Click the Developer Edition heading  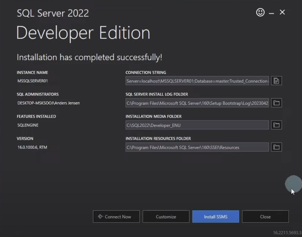[x=83, y=33]
